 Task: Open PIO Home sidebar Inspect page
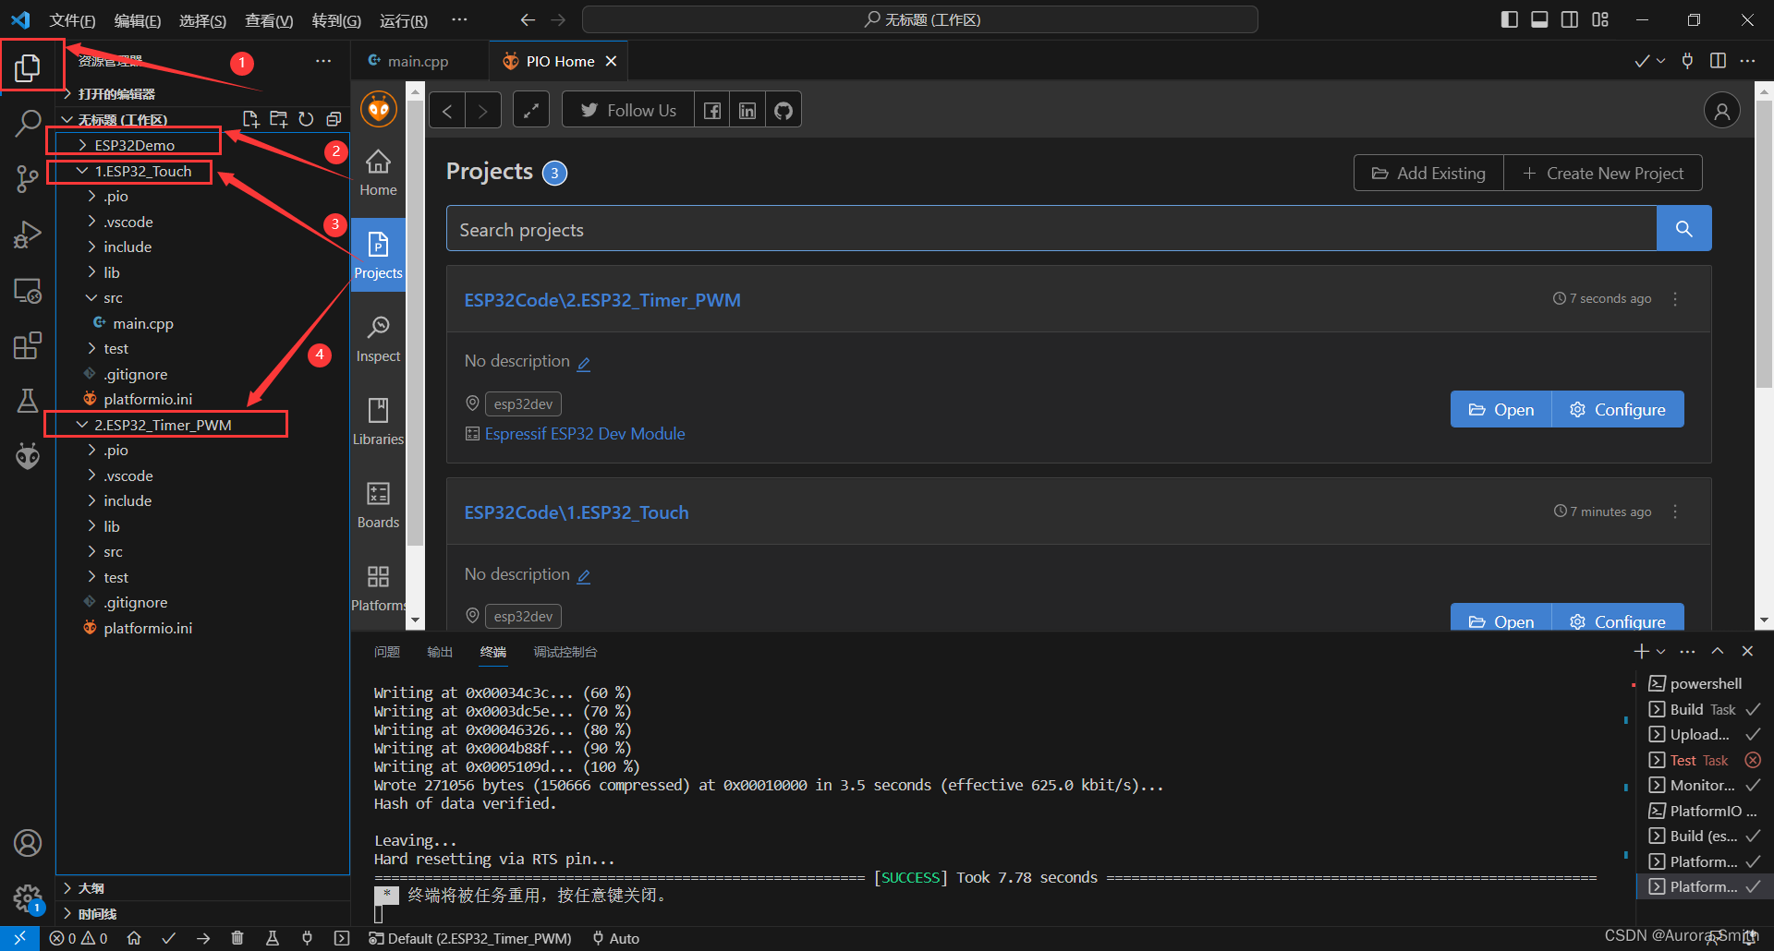(378, 339)
